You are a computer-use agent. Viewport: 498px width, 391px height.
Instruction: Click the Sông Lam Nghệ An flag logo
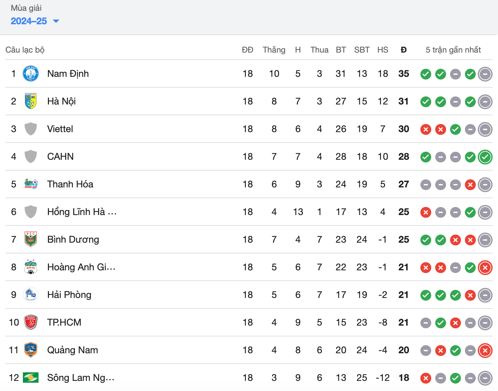click(x=31, y=378)
